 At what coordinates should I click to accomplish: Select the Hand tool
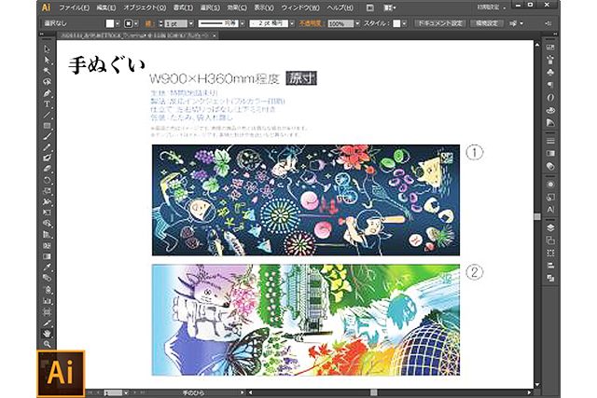tap(48, 332)
